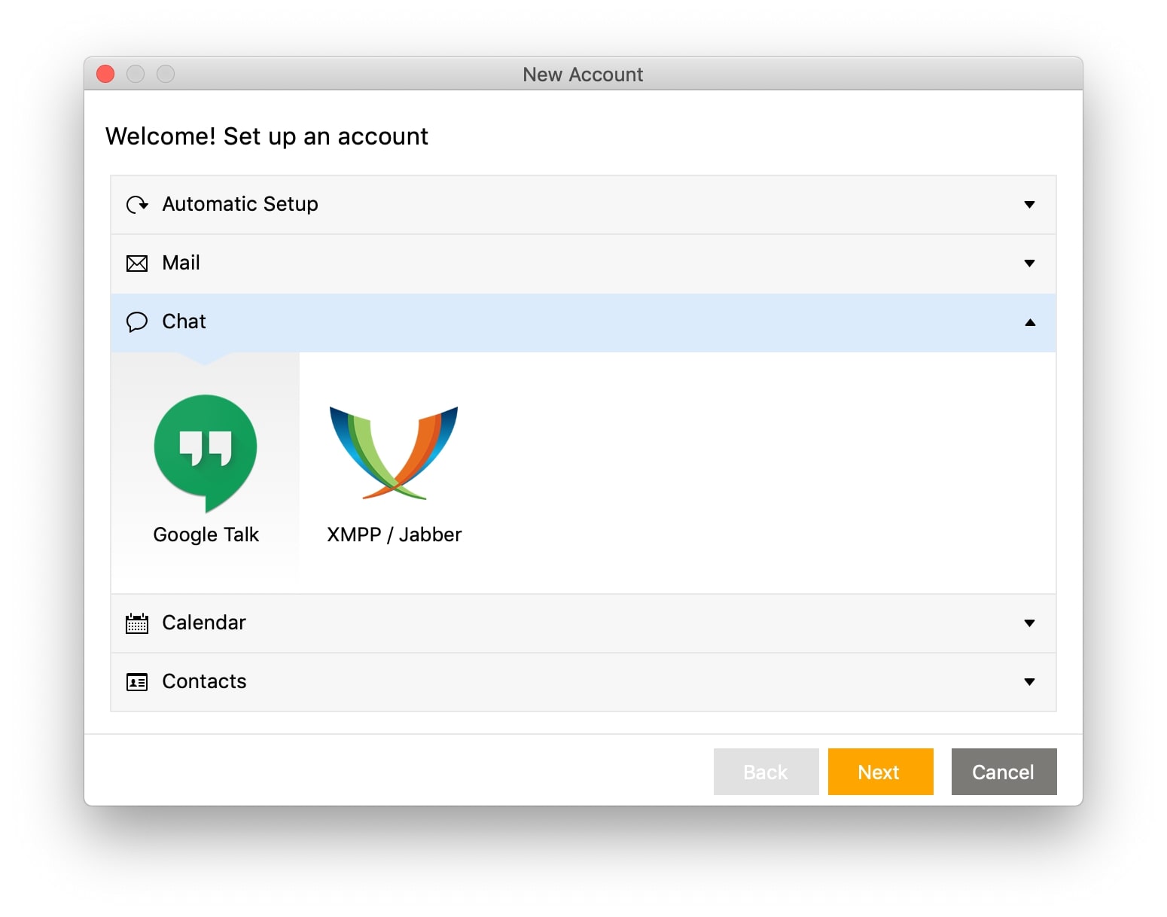Collapse the Chat section arrow
The width and height of the screenshot is (1167, 917).
[1029, 322]
